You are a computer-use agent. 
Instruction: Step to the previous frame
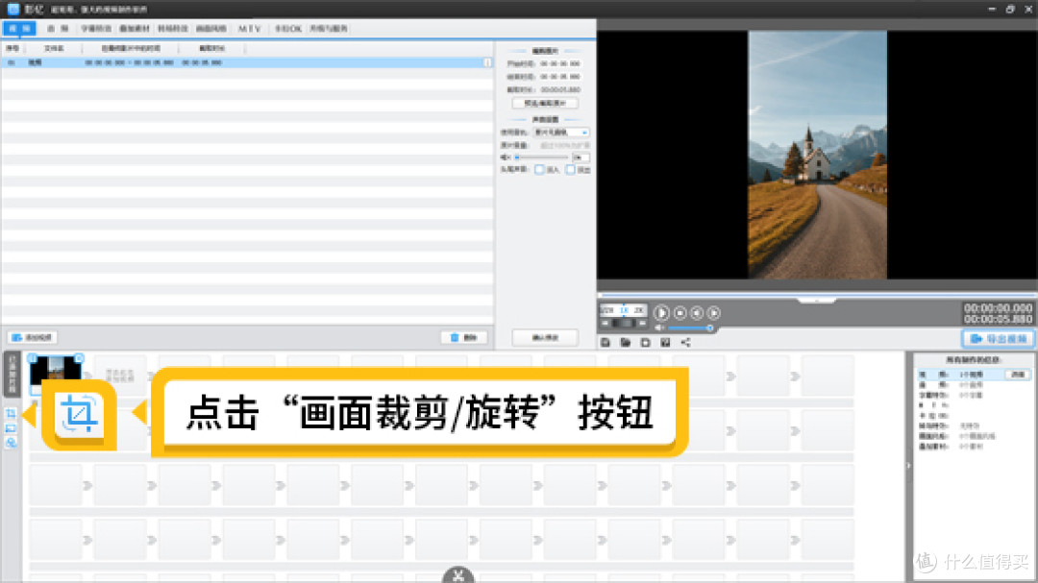[697, 313]
